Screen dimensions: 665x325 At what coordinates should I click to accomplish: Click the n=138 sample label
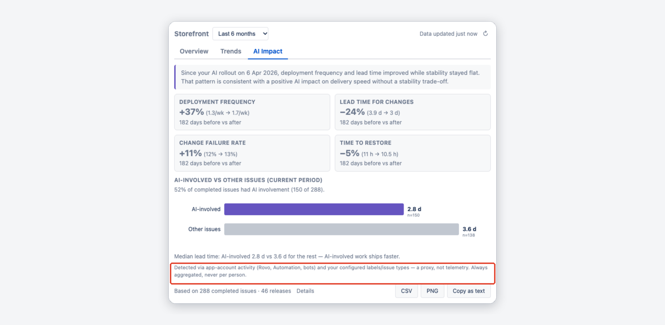click(469, 235)
